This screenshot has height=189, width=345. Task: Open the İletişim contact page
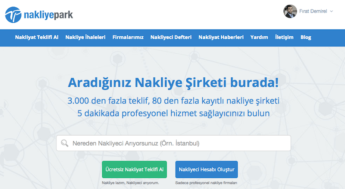(284, 37)
